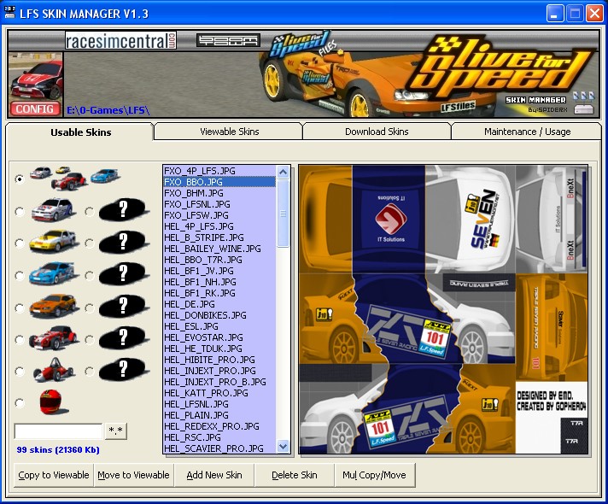Click the Mul Copy/Move button
Viewport: 608px width, 504px height.
click(375, 475)
